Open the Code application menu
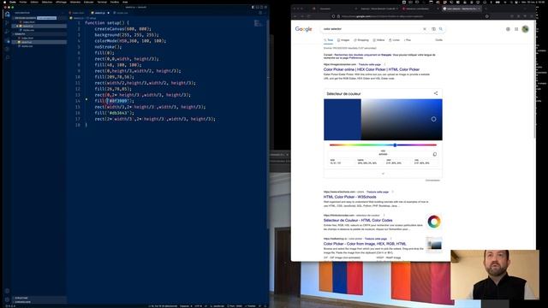548x308 pixels. [13, 2]
